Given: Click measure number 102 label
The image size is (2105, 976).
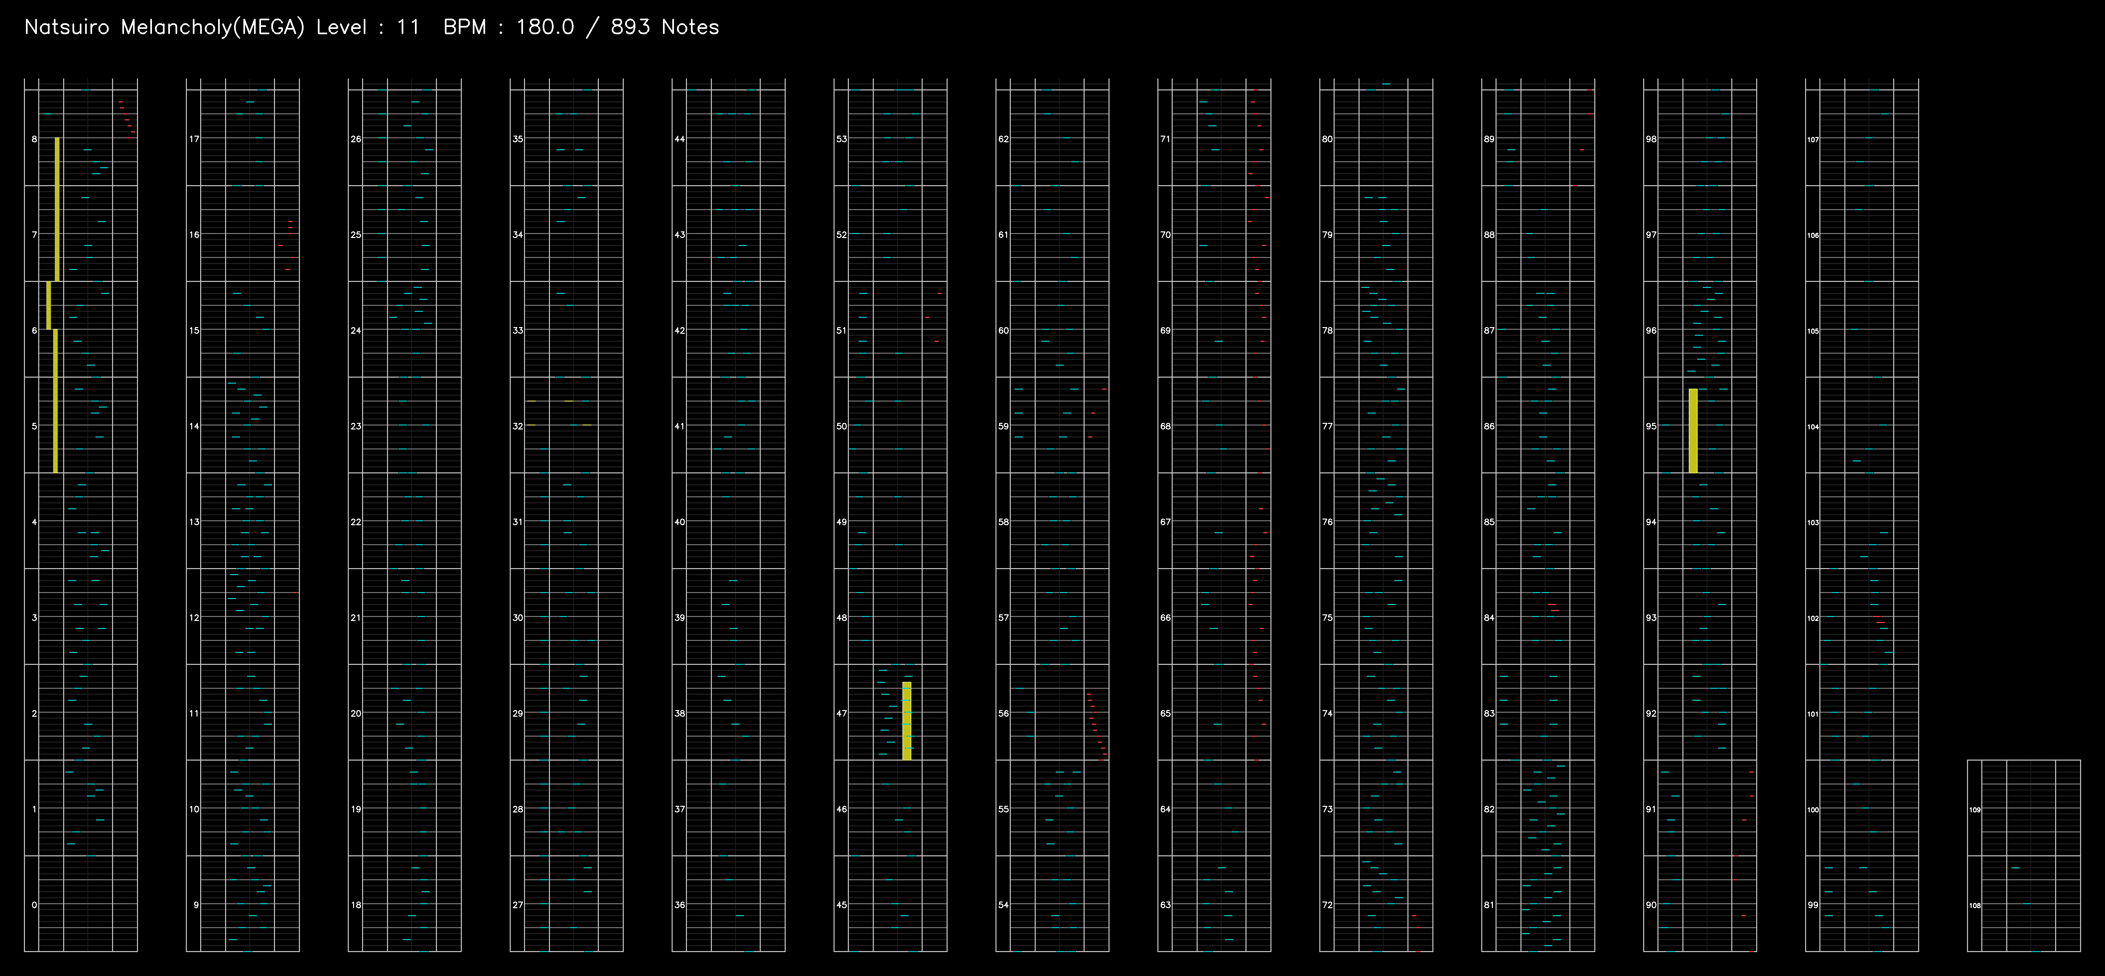Looking at the screenshot, I should click(1813, 618).
